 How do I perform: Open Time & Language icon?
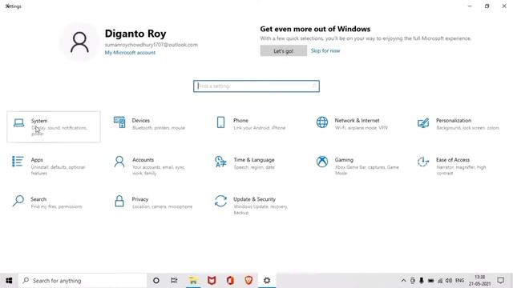(221, 162)
